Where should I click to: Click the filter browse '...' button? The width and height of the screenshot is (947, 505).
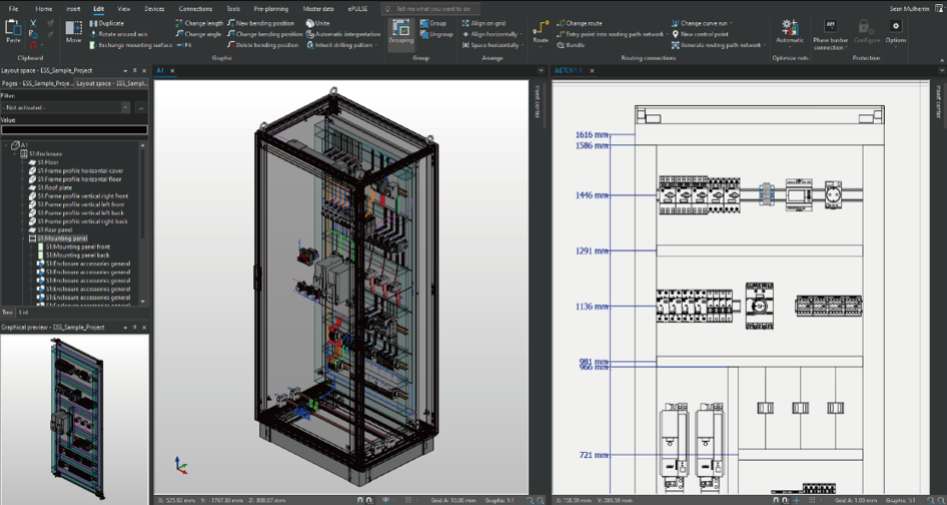tap(141, 107)
